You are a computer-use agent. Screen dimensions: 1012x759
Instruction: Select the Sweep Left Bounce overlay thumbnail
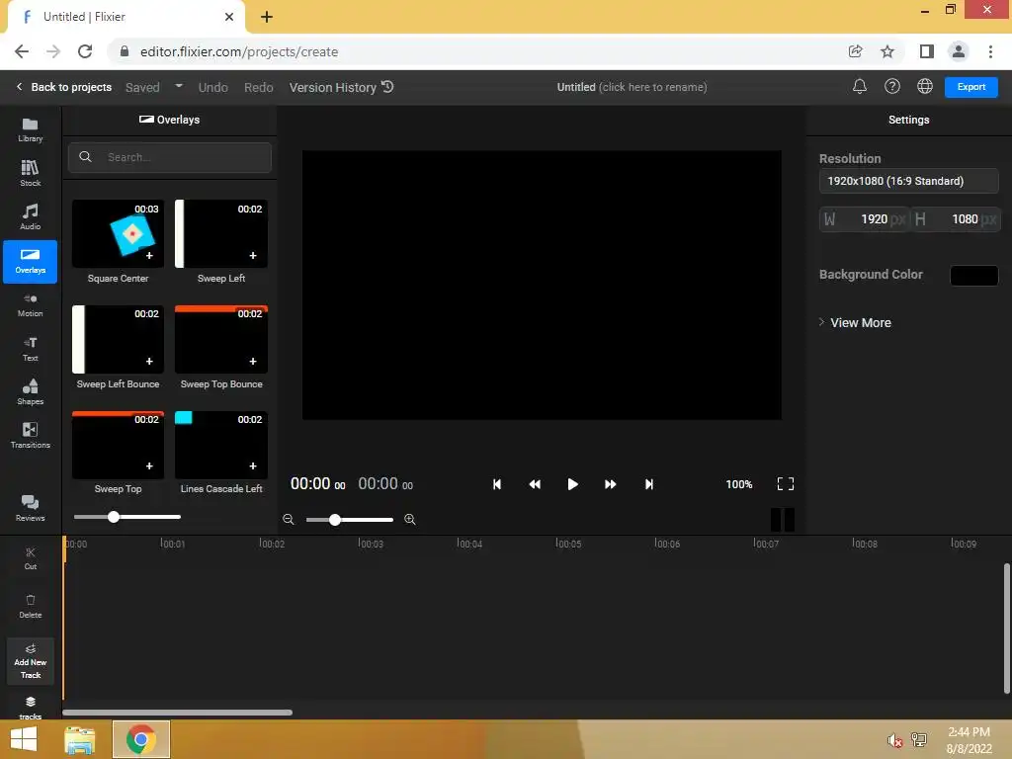pos(118,340)
